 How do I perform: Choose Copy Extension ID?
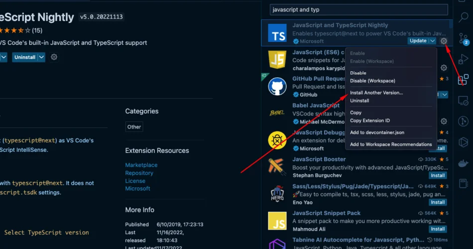[370, 121]
